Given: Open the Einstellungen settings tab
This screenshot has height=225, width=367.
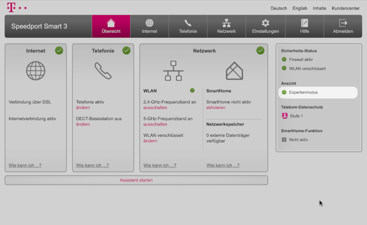Looking at the screenshot, I should (x=265, y=26).
